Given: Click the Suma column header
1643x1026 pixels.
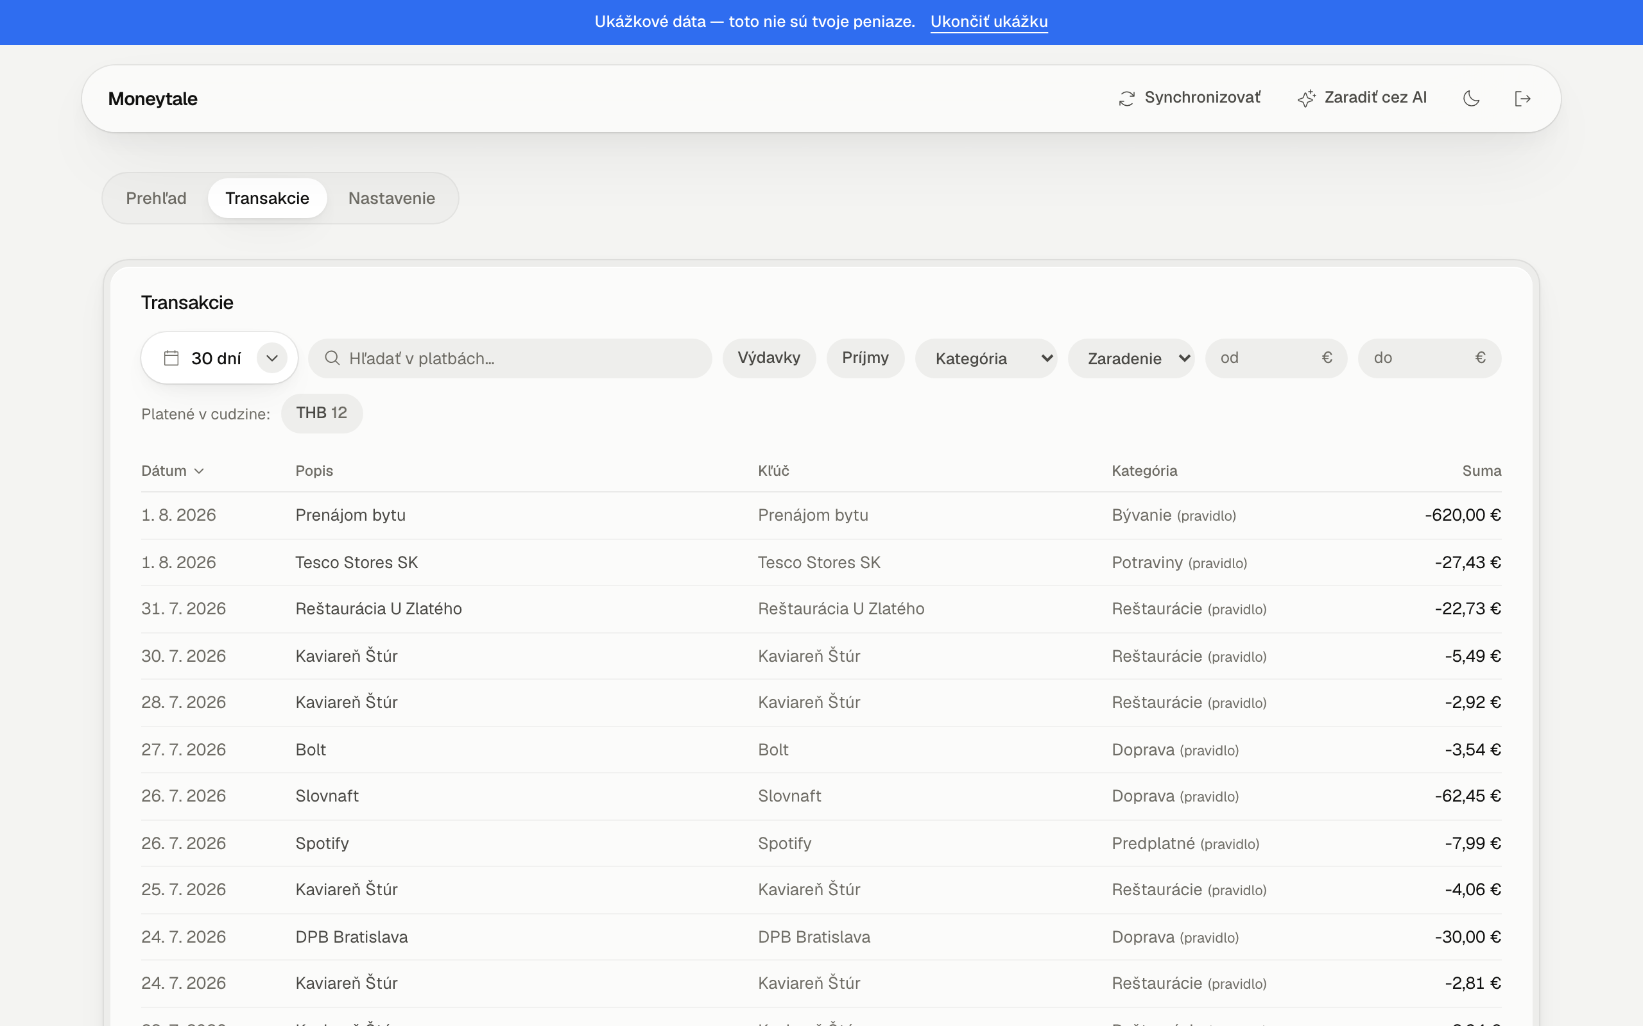Looking at the screenshot, I should pos(1481,471).
